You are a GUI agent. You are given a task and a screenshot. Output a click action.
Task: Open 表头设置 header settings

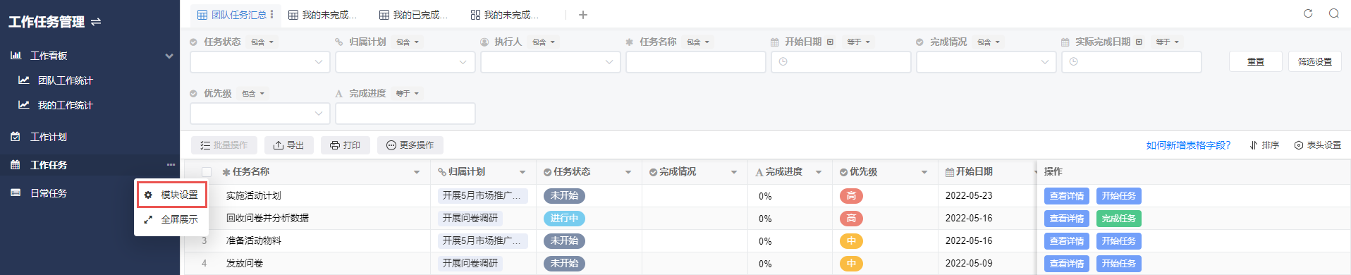(x=1318, y=145)
